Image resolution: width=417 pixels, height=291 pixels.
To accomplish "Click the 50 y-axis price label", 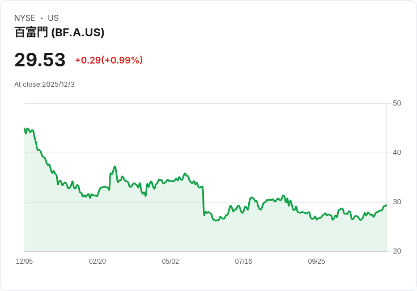I will point(397,103).
